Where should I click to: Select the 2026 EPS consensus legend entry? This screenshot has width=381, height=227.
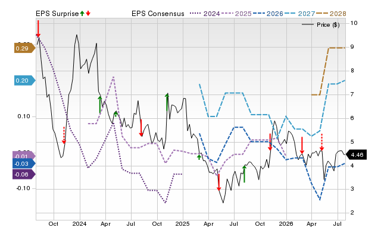tap(268, 14)
